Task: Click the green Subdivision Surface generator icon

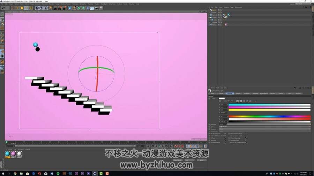Action: click(79, 8)
